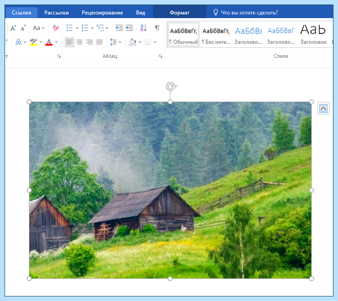Open the highlight color dropdown arrow
The height and width of the screenshot is (301, 338).
point(41,42)
